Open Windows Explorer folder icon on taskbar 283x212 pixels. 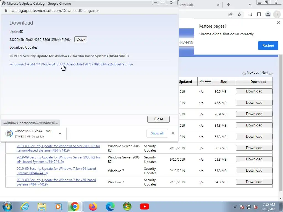[42, 206]
